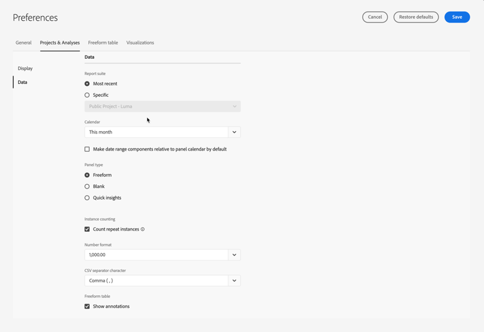Screen dimensions: 484x332
Task: Select the Most recent report suite option
Action: coord(87,84)
